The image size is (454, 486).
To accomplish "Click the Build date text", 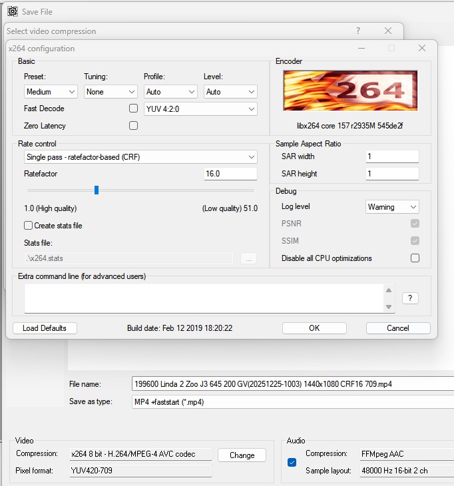I will (x=180, y=328).
